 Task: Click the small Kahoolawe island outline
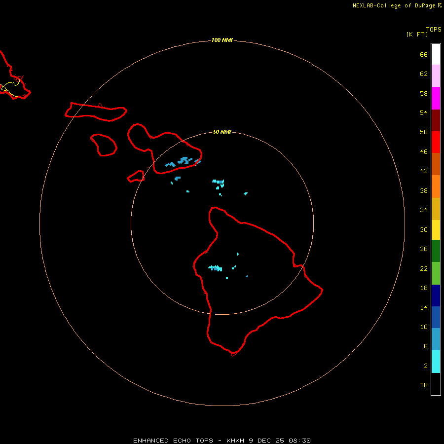pos(136,176)
